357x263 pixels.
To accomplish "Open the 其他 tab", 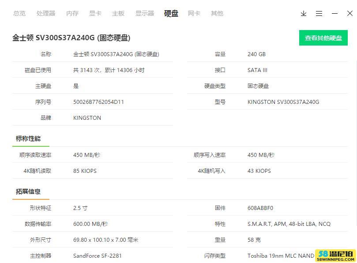I will click(x=217, y=13).
